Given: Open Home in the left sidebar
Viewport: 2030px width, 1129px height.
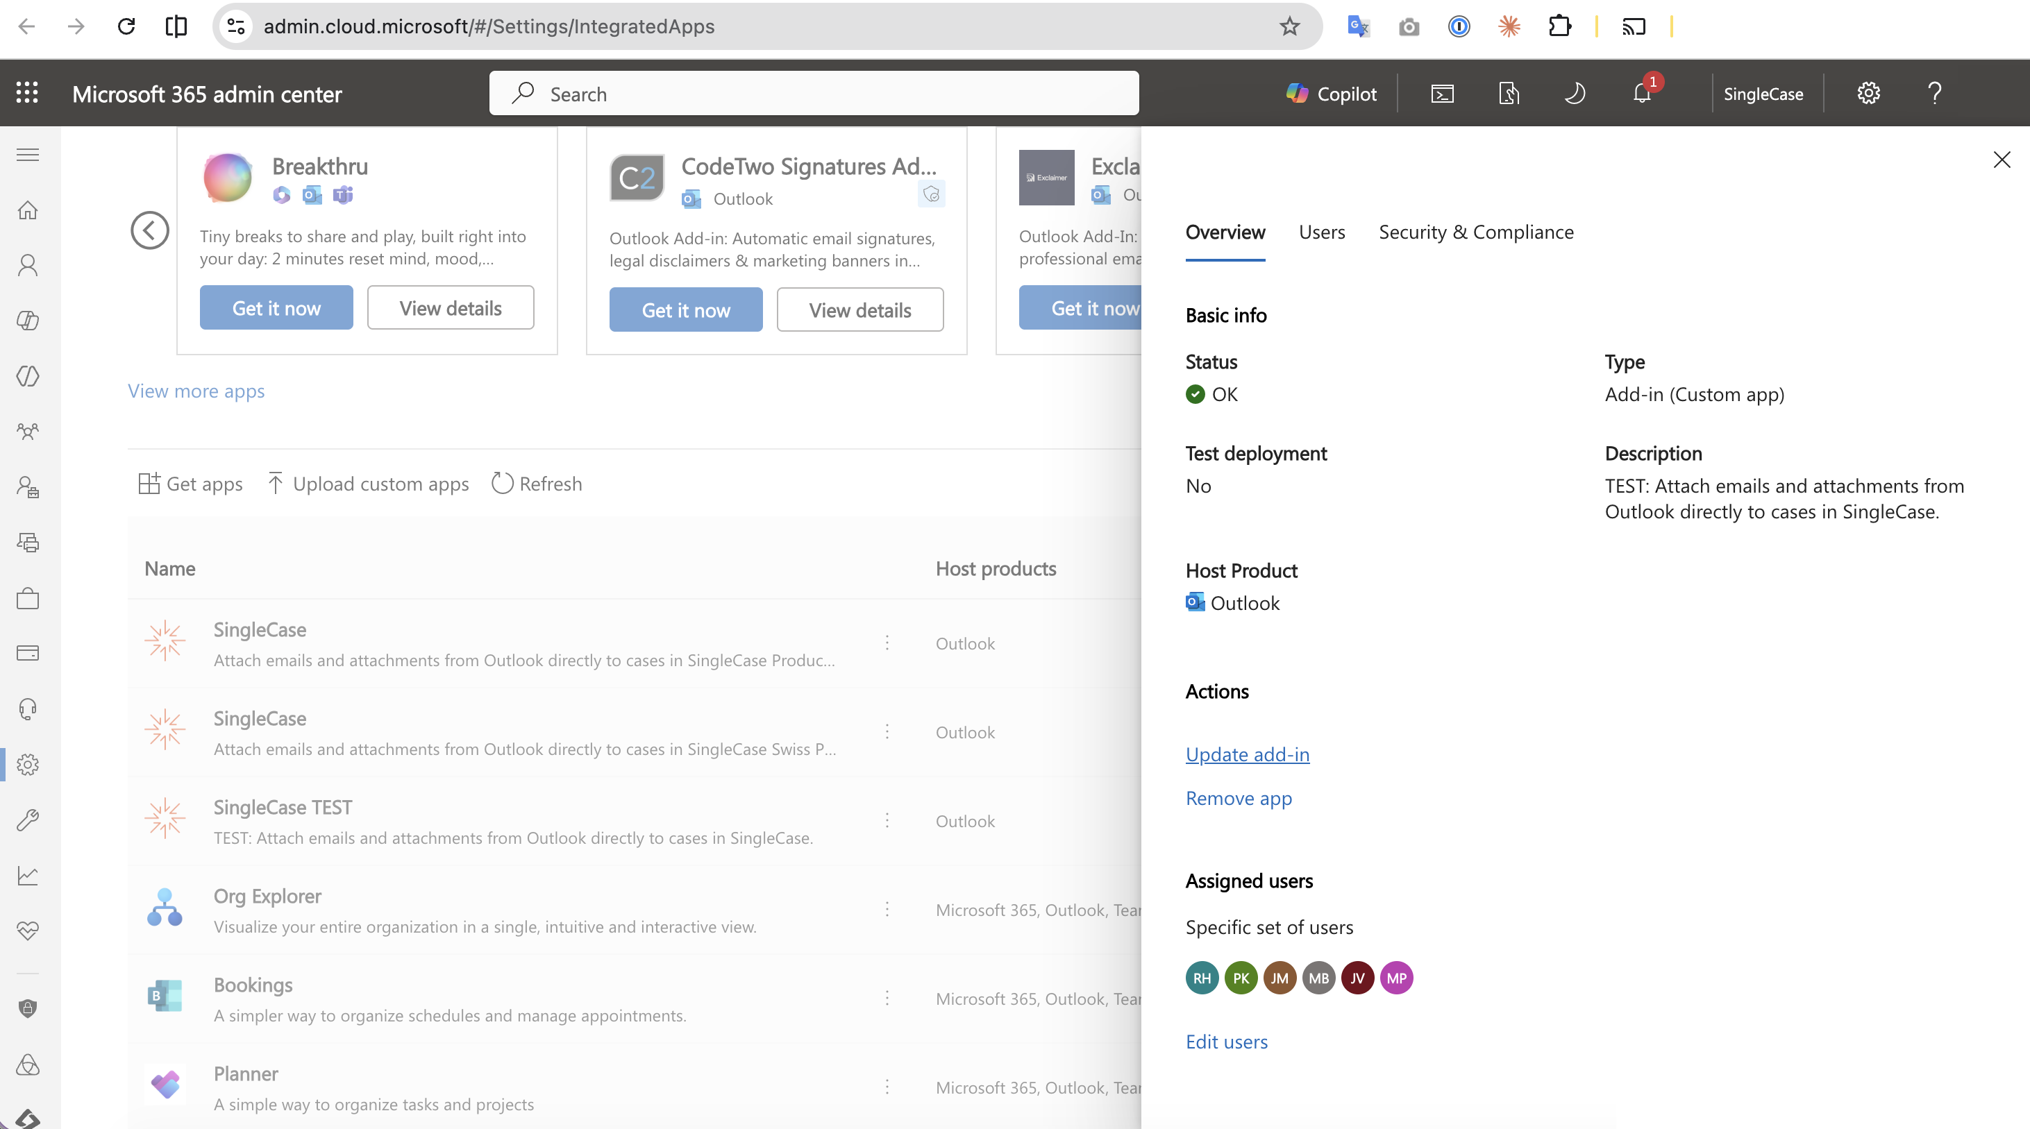Looking at the screenshot, I should point(28,210).
